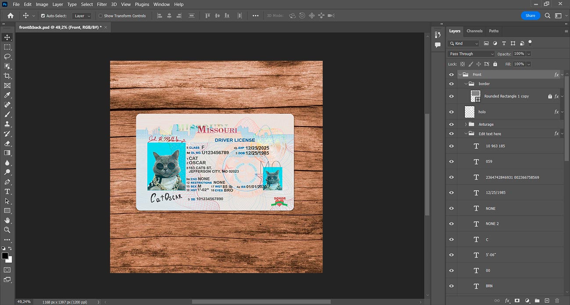Image resolution: width=570 pixels, height=305 pixels.
Task: Select the Zoom tool in toolbar
Action: click(7, 230)
